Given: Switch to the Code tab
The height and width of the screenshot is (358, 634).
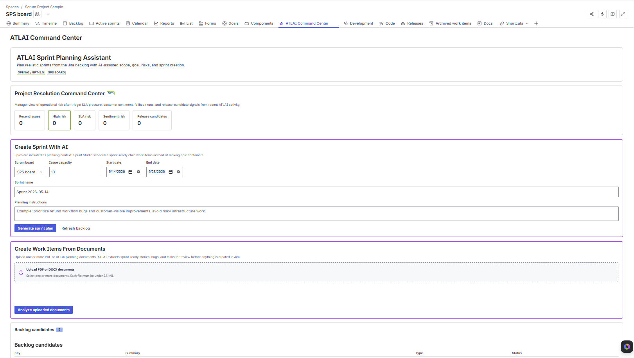Looking at the screenshot, I should (x=387, y=23).
